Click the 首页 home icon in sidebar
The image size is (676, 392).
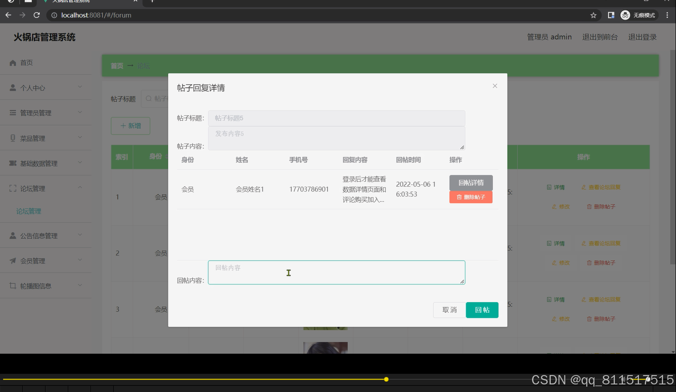click(x=13, y=62)
